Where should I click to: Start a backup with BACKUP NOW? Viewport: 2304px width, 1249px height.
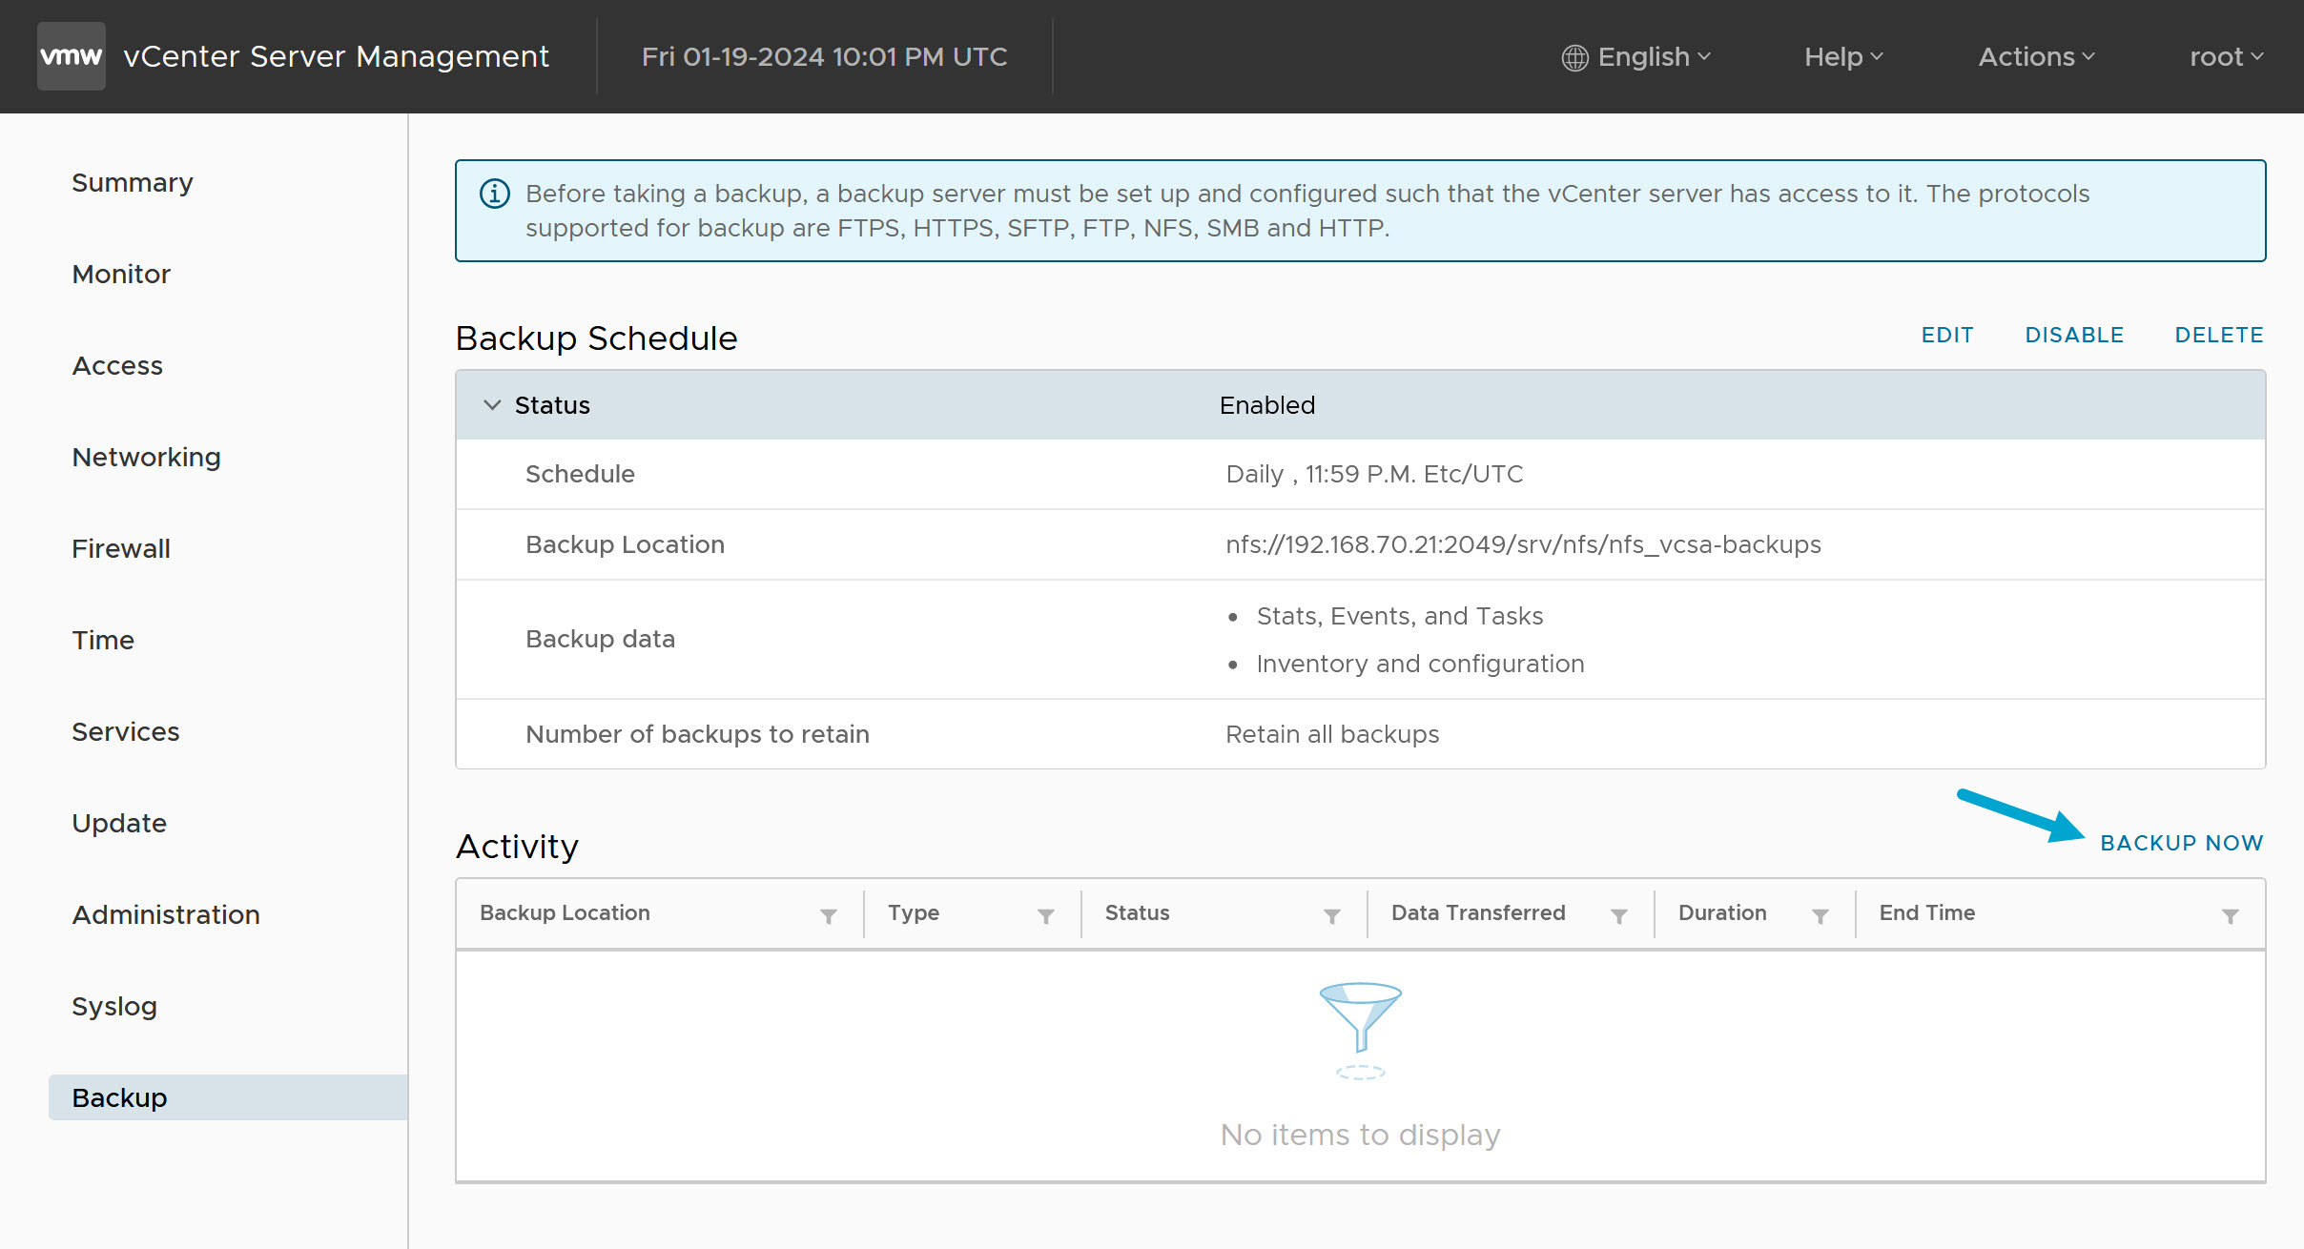pos(2181,842)
